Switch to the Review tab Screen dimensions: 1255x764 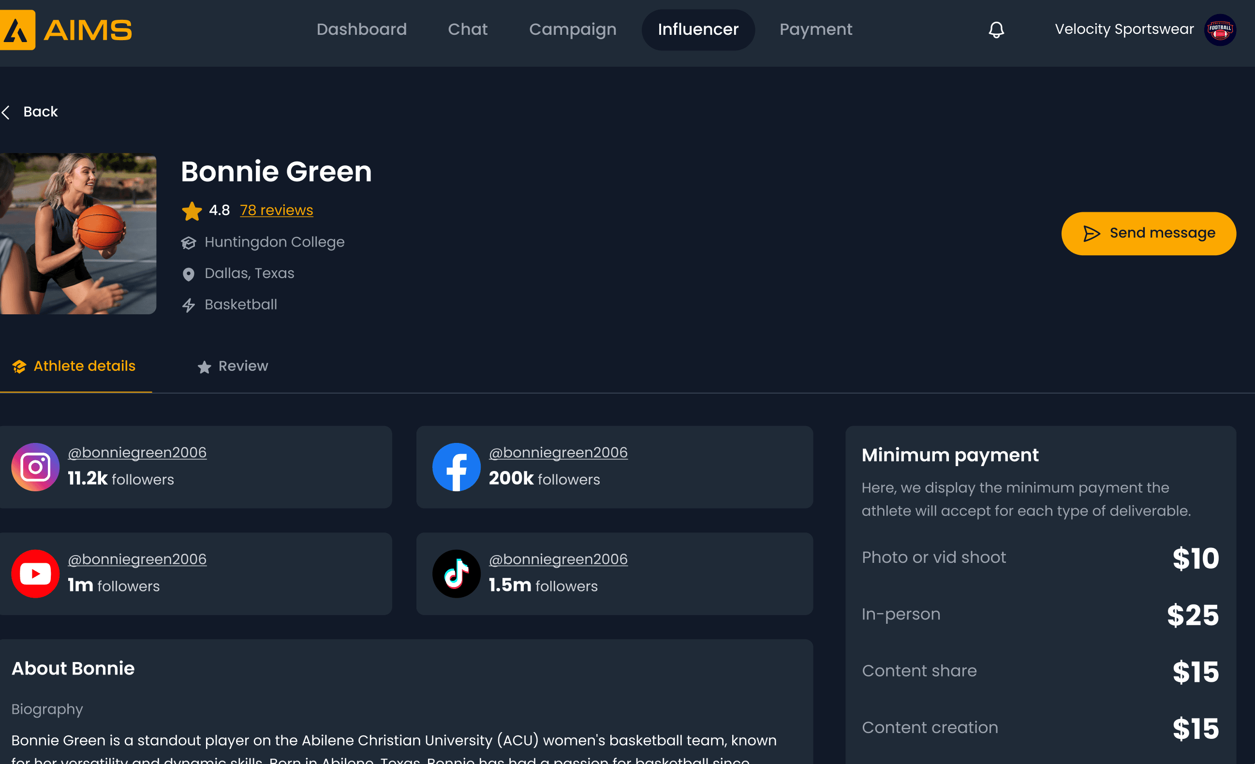233,366
